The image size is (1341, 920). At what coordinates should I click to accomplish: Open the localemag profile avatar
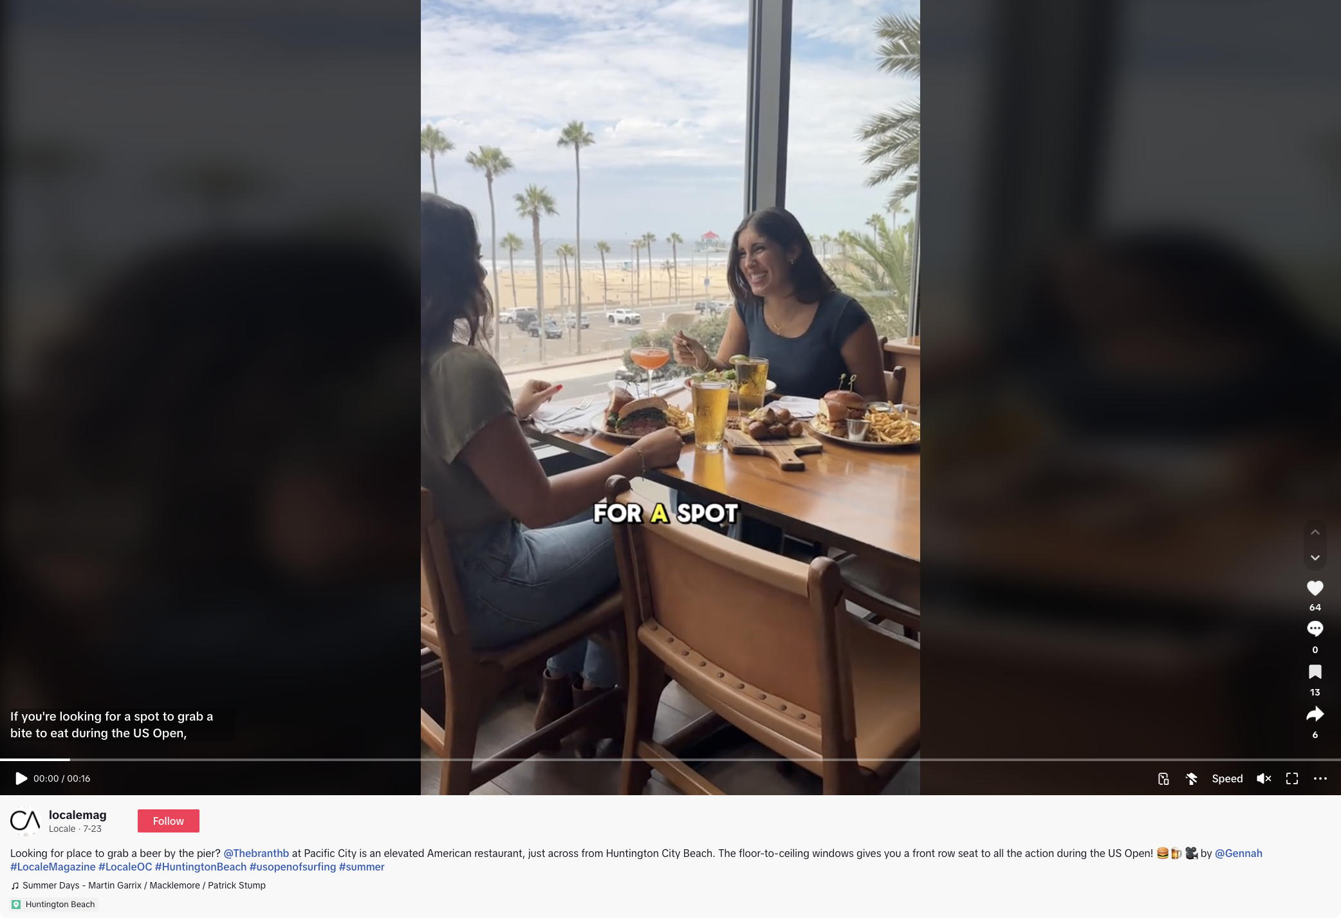25,821
